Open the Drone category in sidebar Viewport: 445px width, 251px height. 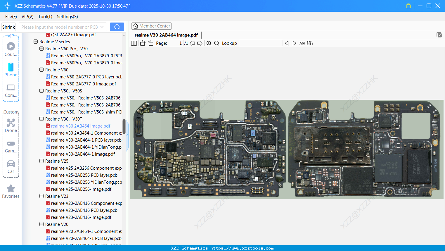(x=11, y=125)
